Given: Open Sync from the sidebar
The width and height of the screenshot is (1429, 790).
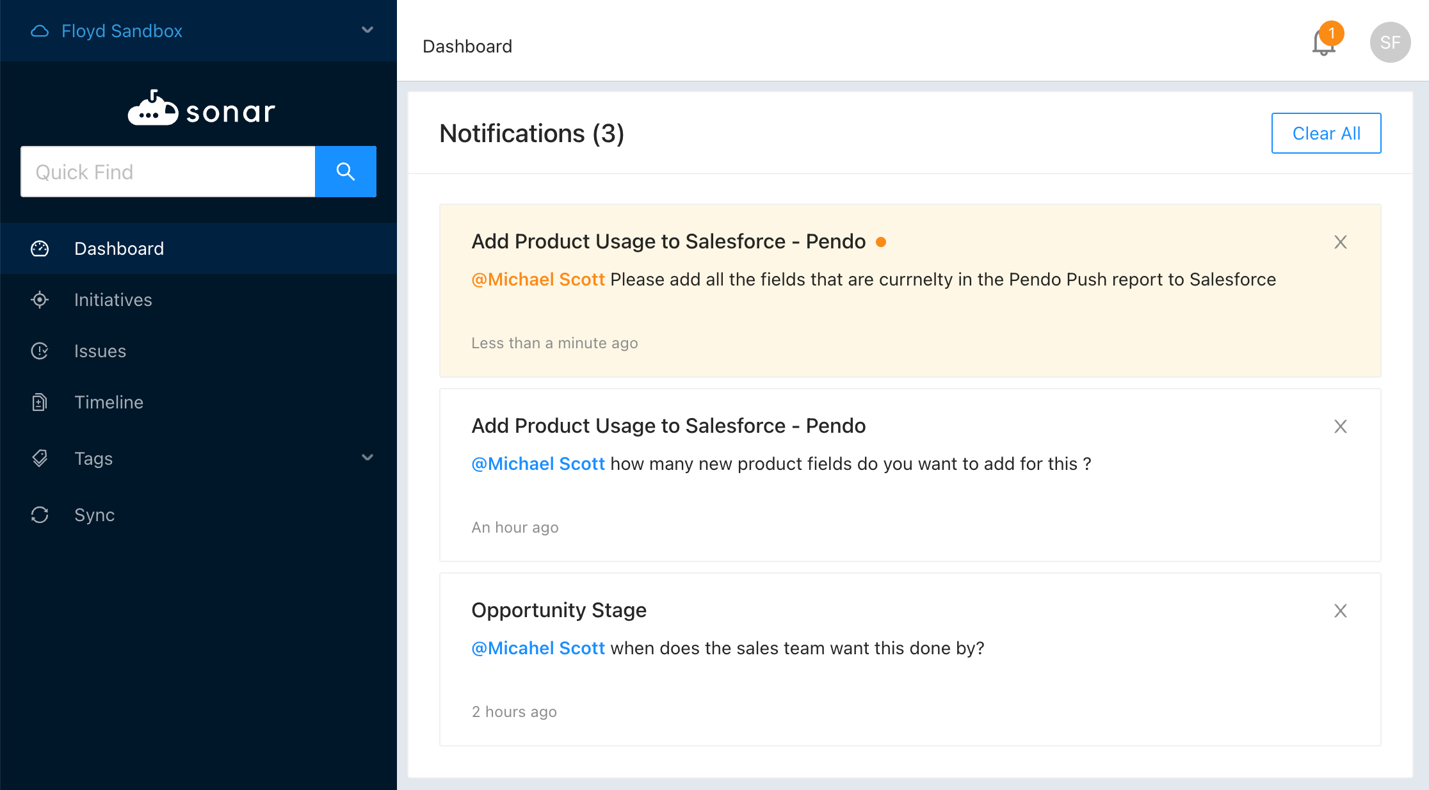Looking at the screenshot, I should coord(198,515).
